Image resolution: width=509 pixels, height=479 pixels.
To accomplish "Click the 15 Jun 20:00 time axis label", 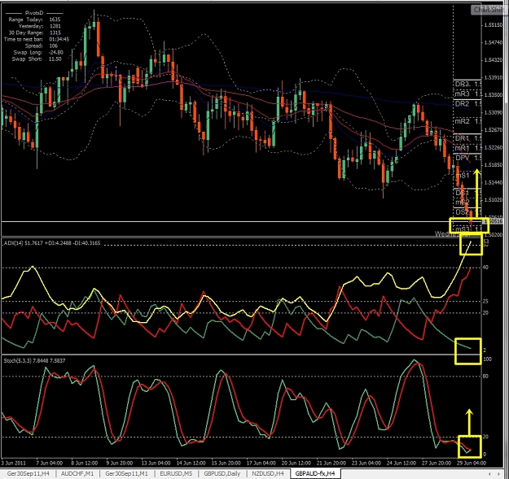I will click(x=226, y=463).
